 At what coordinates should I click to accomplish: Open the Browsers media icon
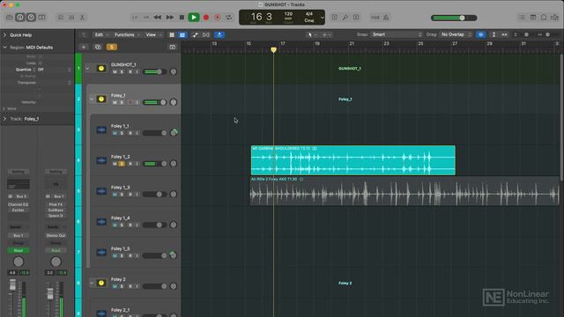pyautogui.click(x=554, y=18)
